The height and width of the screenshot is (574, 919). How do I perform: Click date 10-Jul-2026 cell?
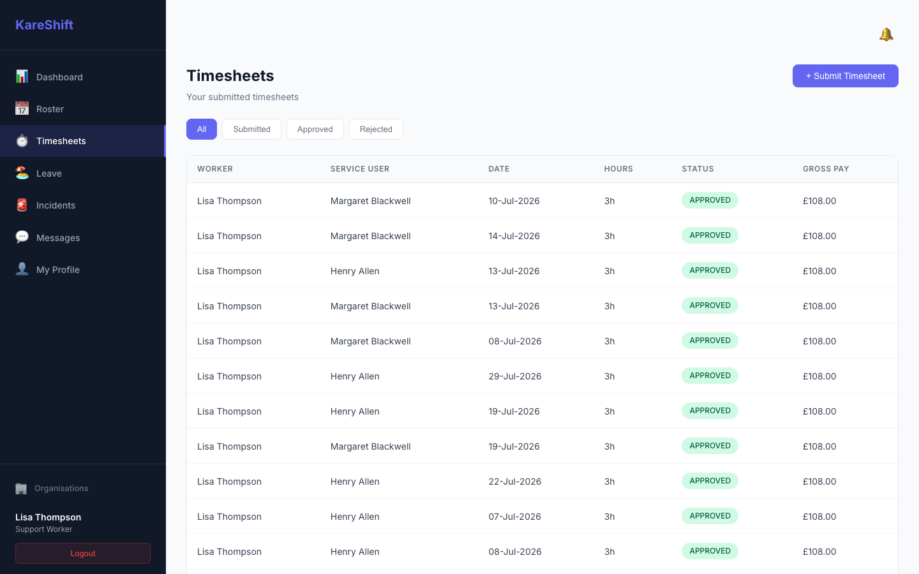point(514,201)
